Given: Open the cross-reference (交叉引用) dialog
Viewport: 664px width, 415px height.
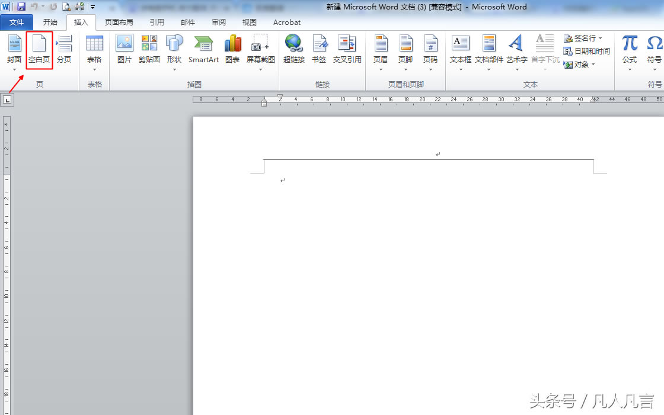Looking at the screenshot, I should coord(347,50).
